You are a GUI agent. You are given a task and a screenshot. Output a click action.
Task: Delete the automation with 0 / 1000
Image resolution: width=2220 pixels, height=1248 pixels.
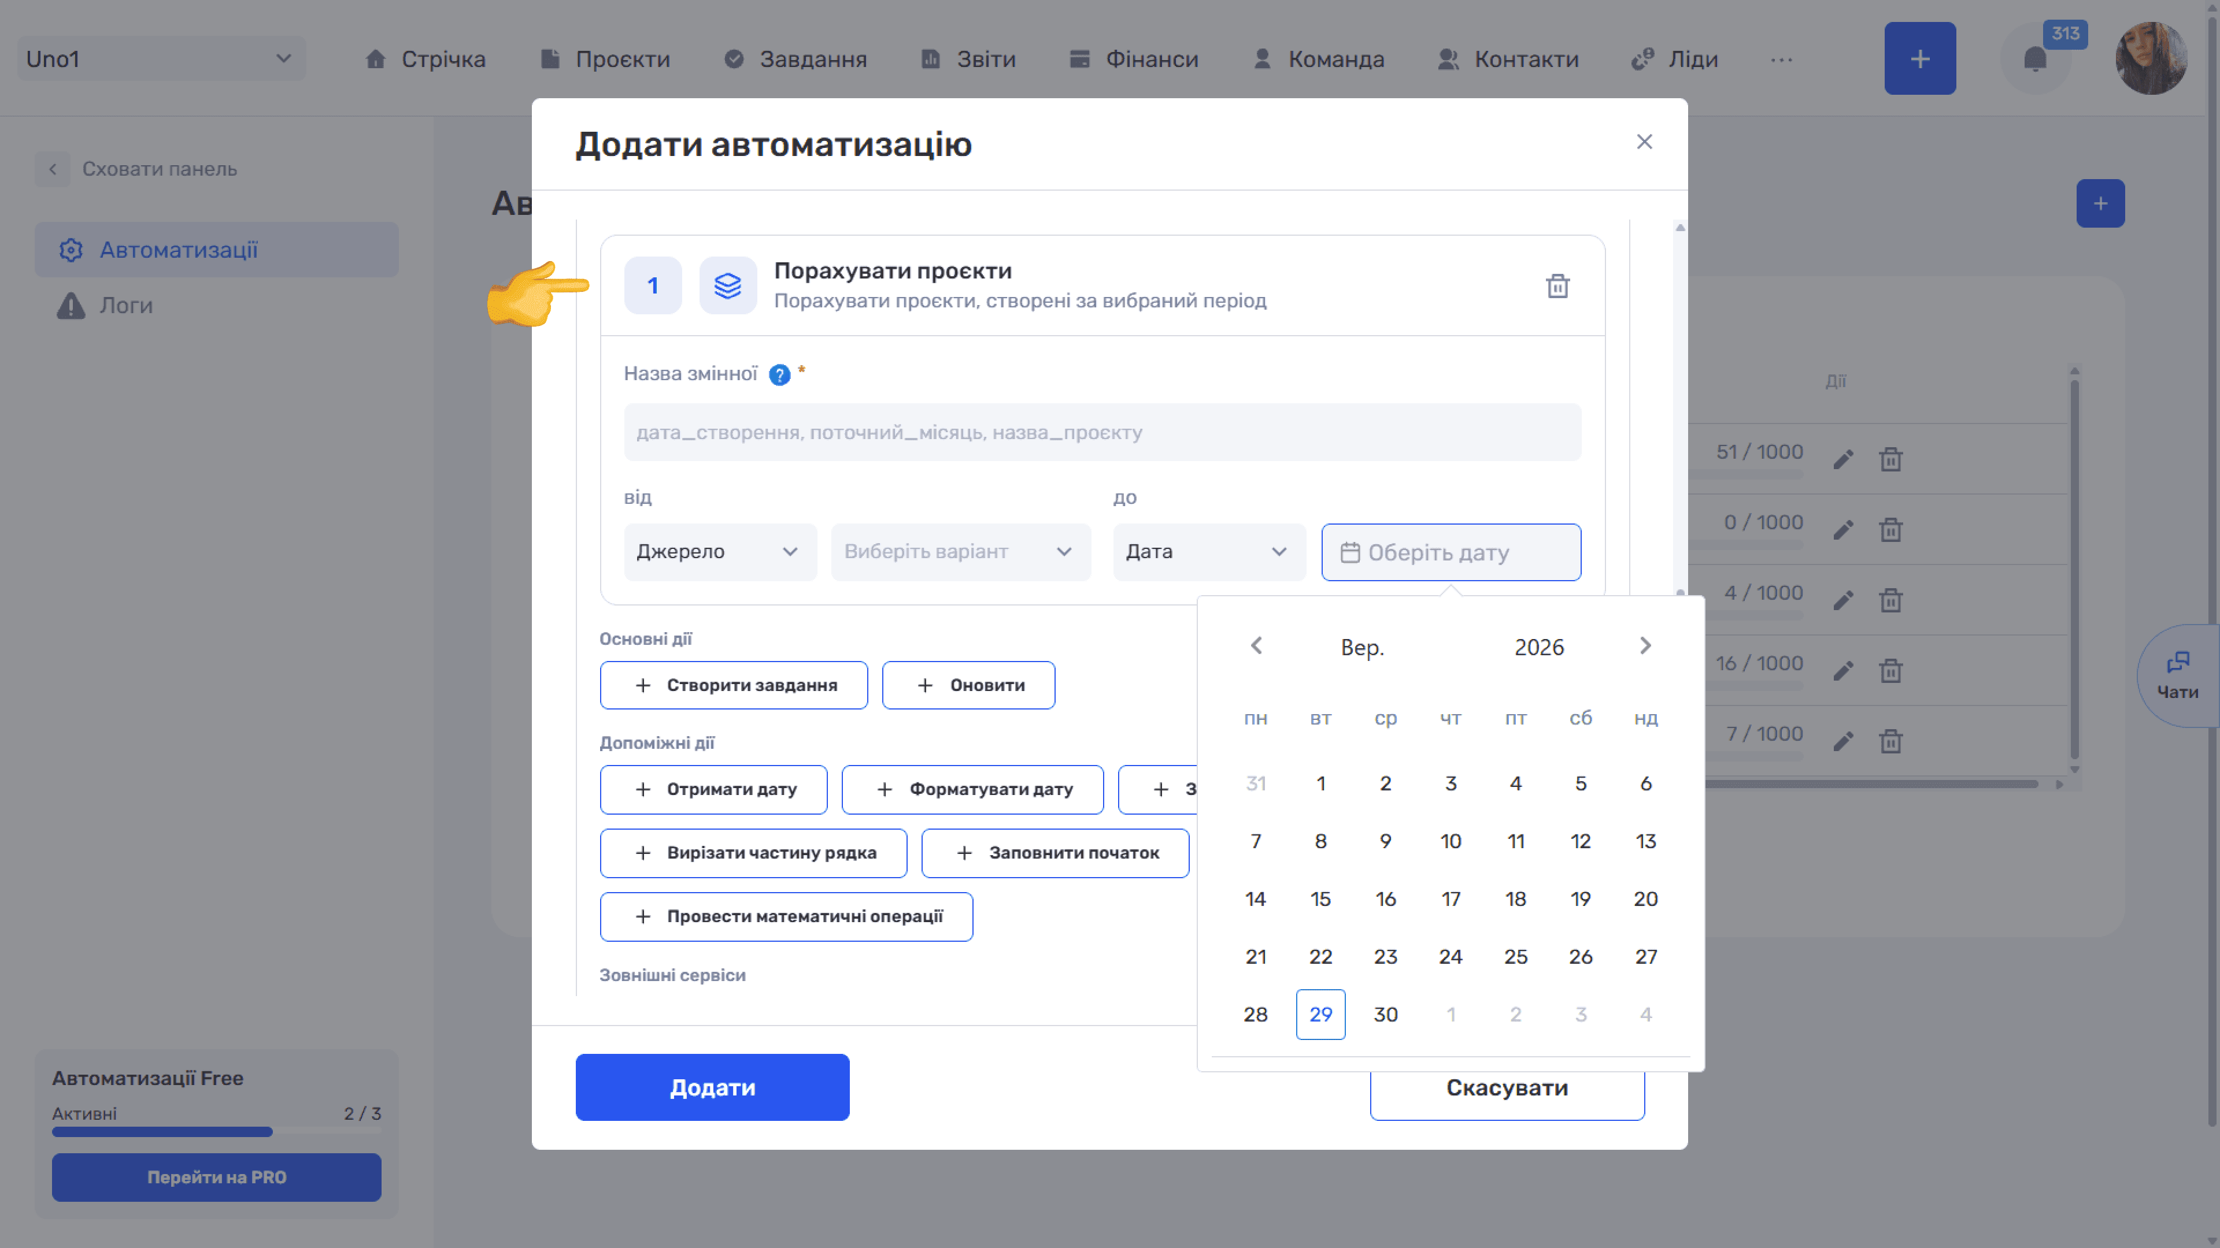1890,530
